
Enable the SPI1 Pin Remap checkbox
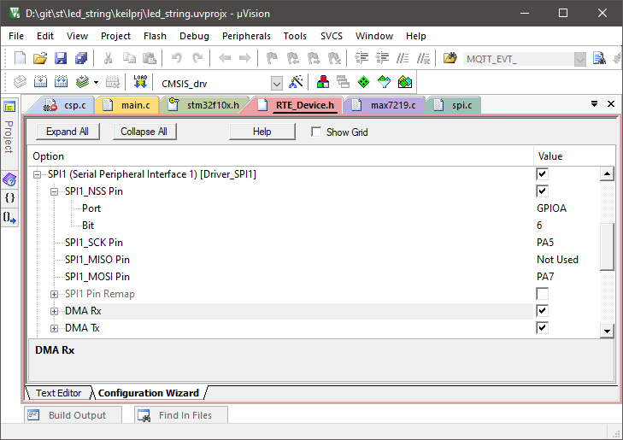click(x=542, y=293)
